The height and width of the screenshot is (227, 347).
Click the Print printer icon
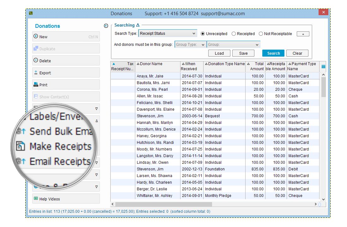pos(36,84)
